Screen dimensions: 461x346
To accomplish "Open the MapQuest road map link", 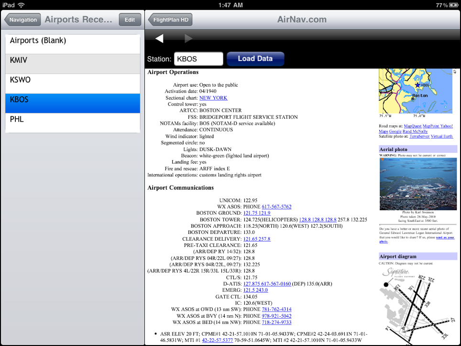I will [413, 126].
